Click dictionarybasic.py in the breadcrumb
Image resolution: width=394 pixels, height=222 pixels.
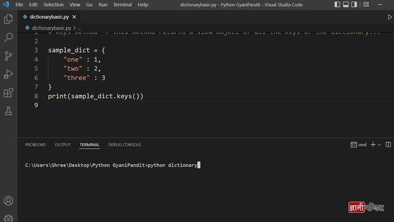52,28
